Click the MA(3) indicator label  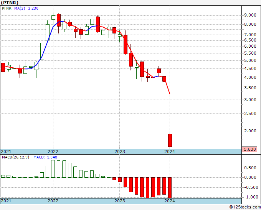pos(20,8)
